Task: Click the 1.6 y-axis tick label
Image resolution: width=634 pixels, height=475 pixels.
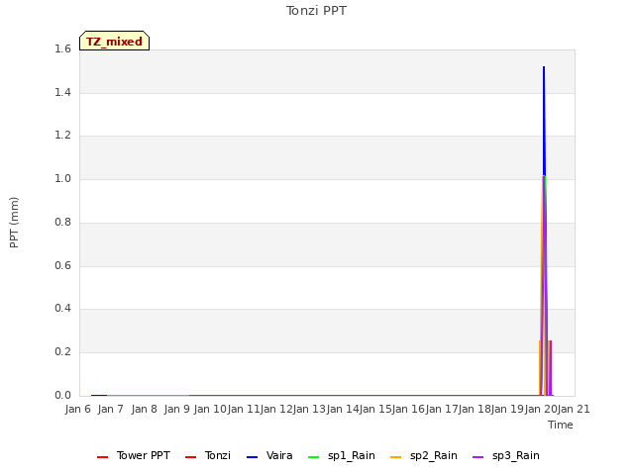Action: (x=62, y=48)
